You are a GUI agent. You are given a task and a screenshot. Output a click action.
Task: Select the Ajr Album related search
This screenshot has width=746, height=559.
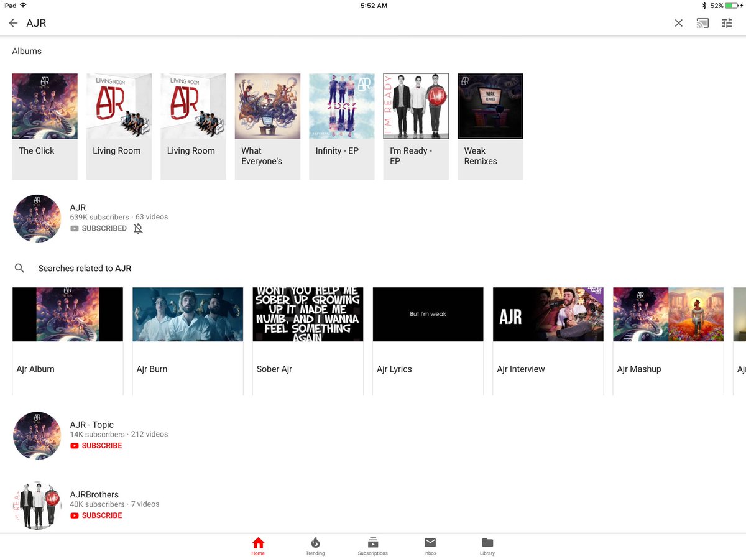pos(68,341)
